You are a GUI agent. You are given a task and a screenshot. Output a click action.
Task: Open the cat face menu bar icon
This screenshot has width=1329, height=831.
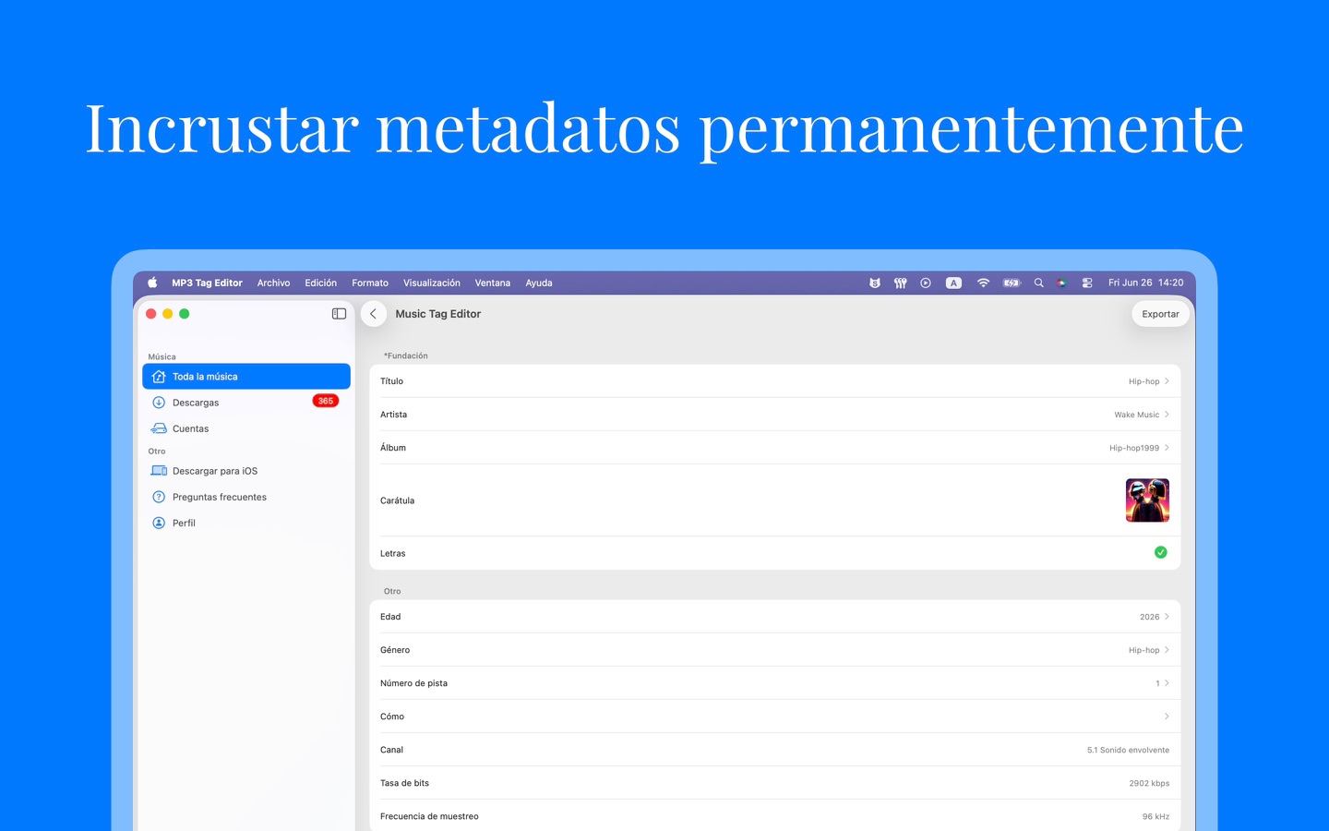click(875, 283)
